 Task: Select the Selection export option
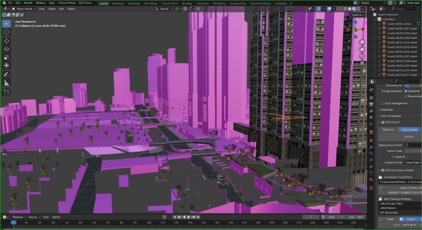388,130
